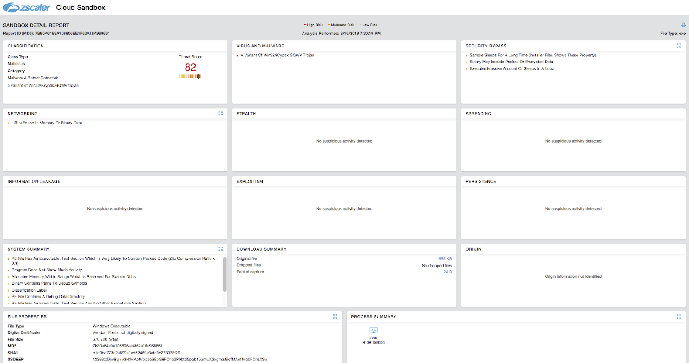Expand the File Properties panel
The image size is (689, 363).
click(x=335, y=316)
